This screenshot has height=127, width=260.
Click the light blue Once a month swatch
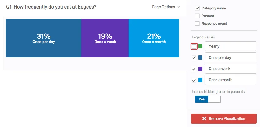coord(200,80)
